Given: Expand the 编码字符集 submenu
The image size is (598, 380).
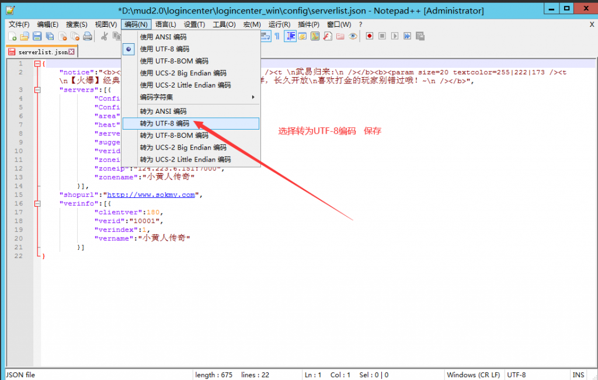Looking at the screenshot, I should tap(191, 97).
